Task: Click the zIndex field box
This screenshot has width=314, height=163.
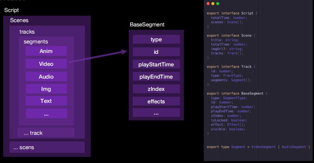Action: 156,89
